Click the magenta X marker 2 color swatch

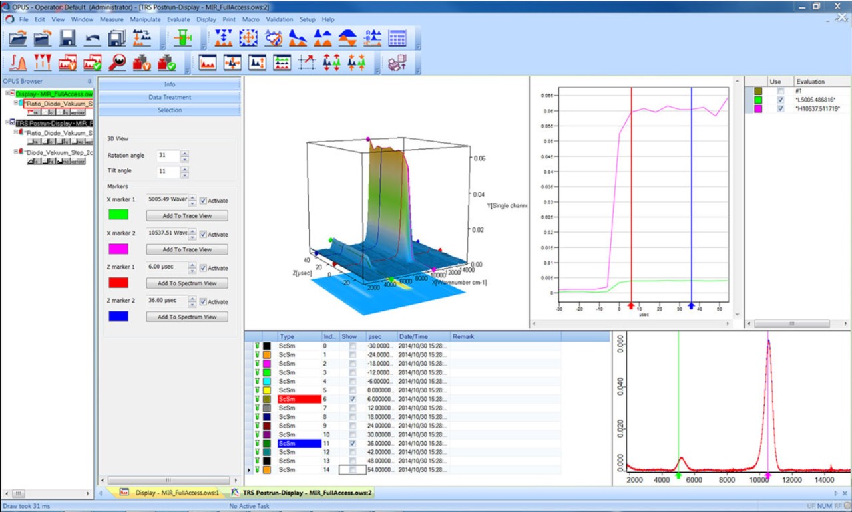[118, 249]
